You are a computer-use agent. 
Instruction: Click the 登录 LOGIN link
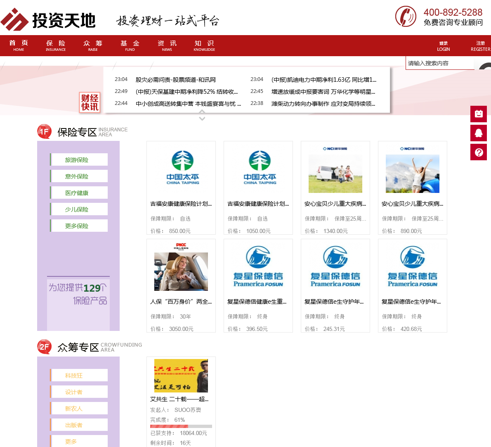click(x=444, y=46)
